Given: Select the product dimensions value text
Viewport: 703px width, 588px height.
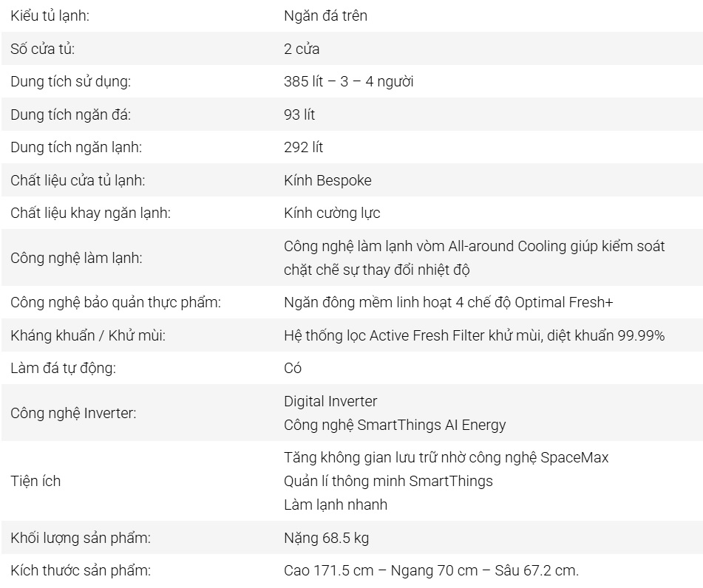Looking at the screenshot, I should click(x=431, y=570).
